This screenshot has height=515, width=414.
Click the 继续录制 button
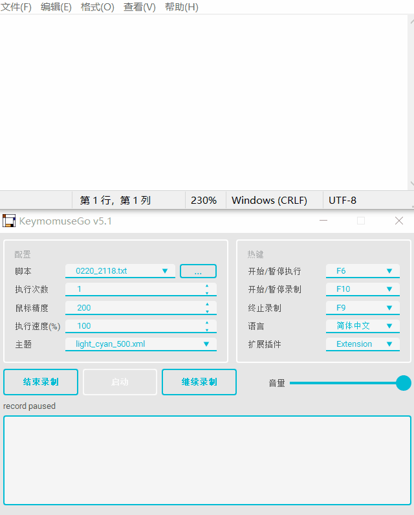[x=199, y=382]
